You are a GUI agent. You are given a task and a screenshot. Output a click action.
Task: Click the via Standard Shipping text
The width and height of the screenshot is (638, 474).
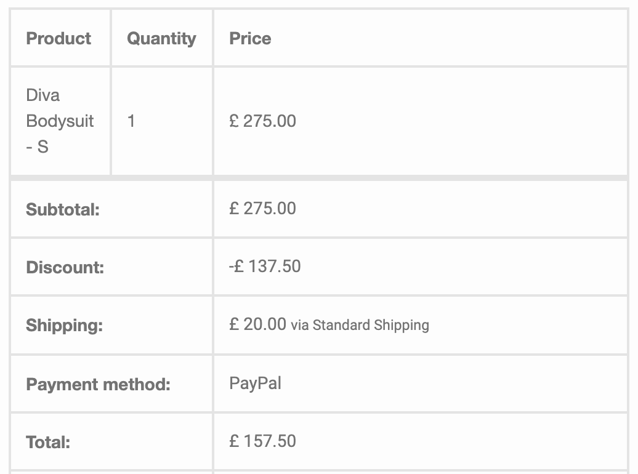point(360,325)
